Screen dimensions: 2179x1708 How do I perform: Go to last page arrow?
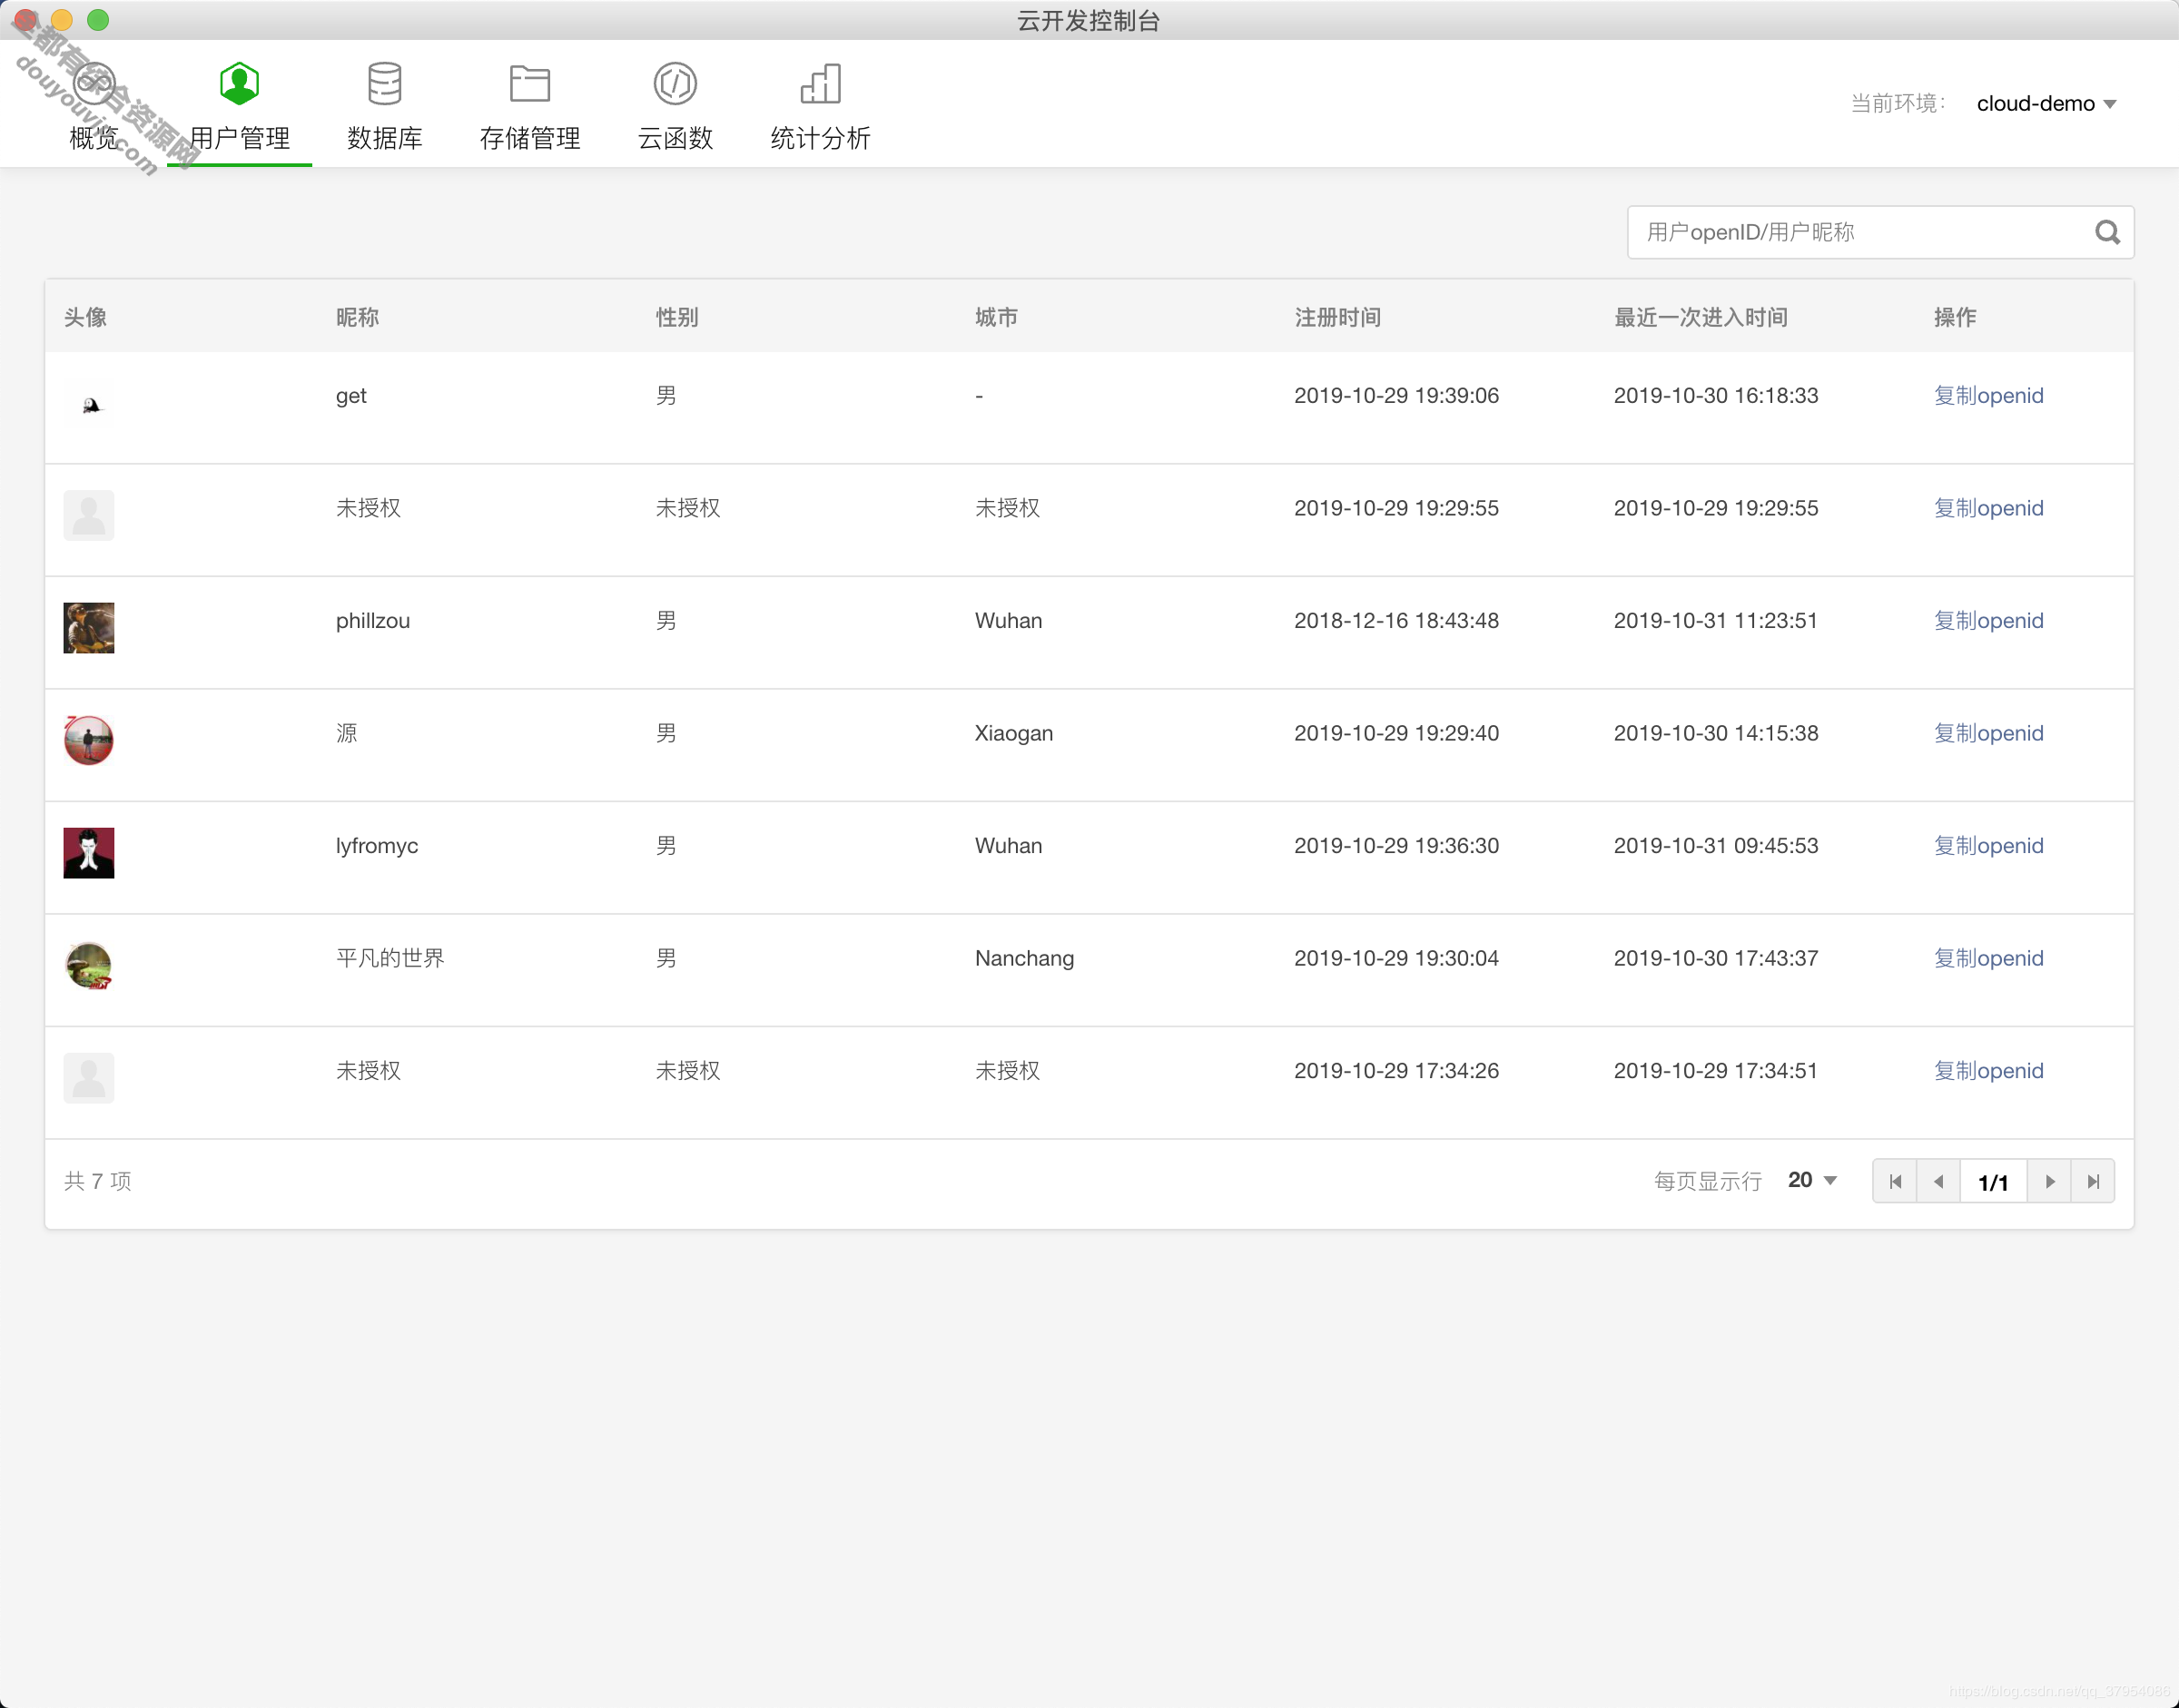(2093, 1181)
